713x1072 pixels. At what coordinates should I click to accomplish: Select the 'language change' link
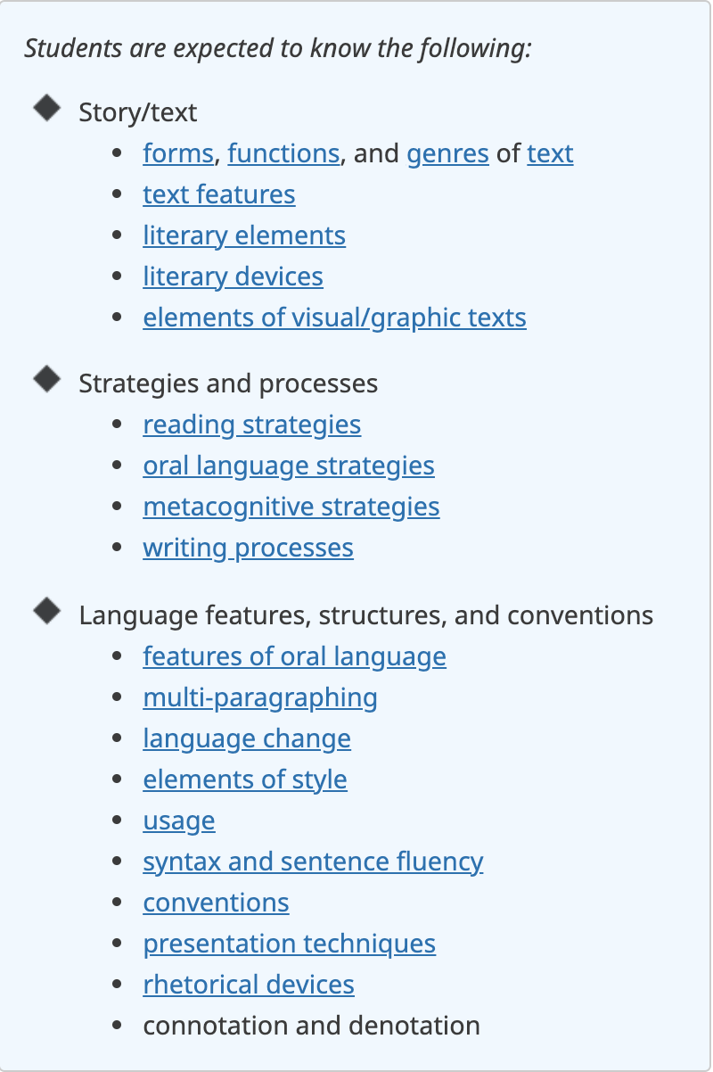click(x=246, y=739)
